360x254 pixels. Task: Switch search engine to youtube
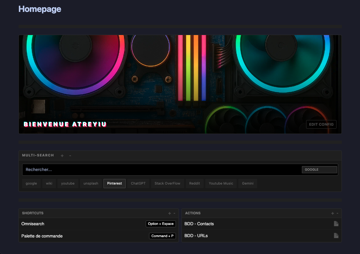pyautogui.click(x=68, y=184)
